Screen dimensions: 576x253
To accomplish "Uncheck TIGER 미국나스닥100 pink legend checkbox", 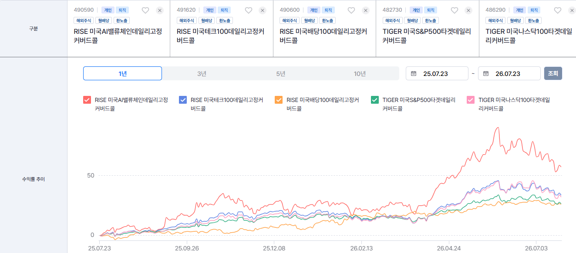I will (x=471, y=100).
